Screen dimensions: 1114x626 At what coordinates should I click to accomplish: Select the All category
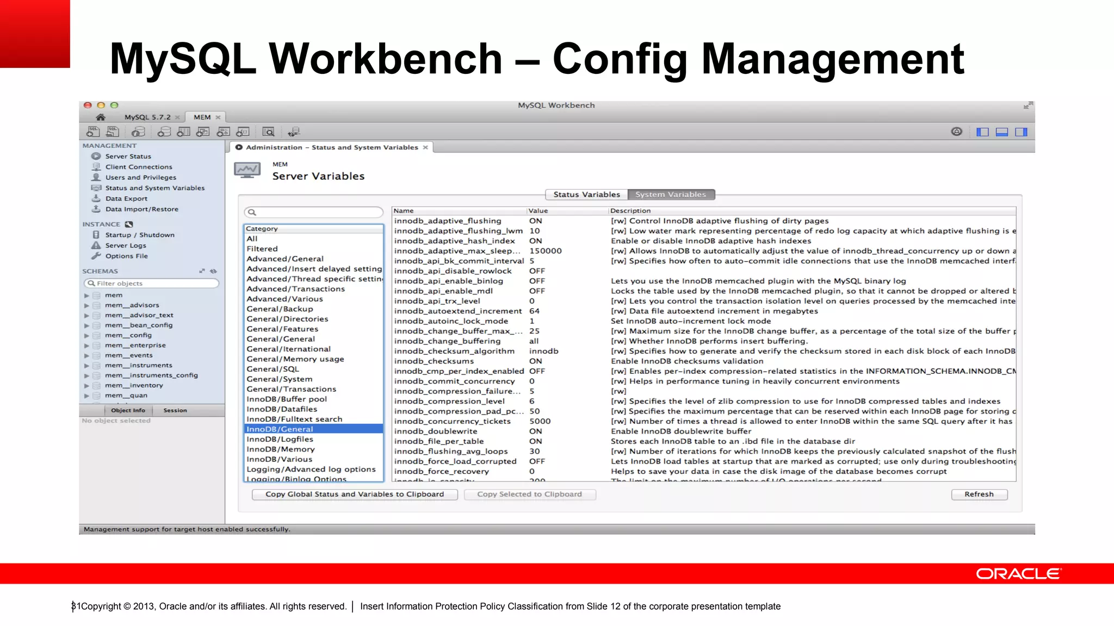tap(314, 239)
